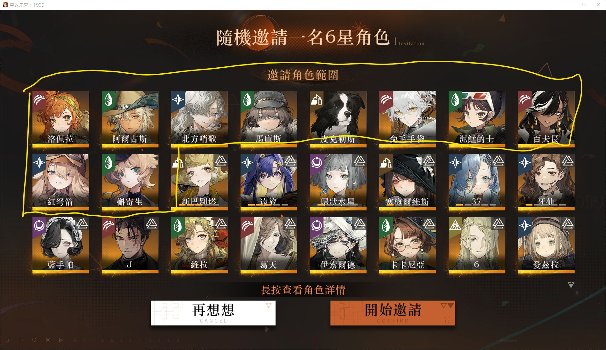Click the mineral afflatus icon on 皮克勒斯

tap(317, 100)
